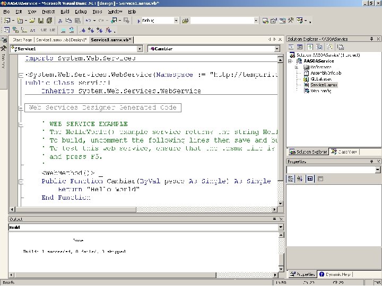Click the Toolbox hammer icon on left sidebar
This screenshot has width=382, height=286.
pyautogui.click(x=3, y=48)
